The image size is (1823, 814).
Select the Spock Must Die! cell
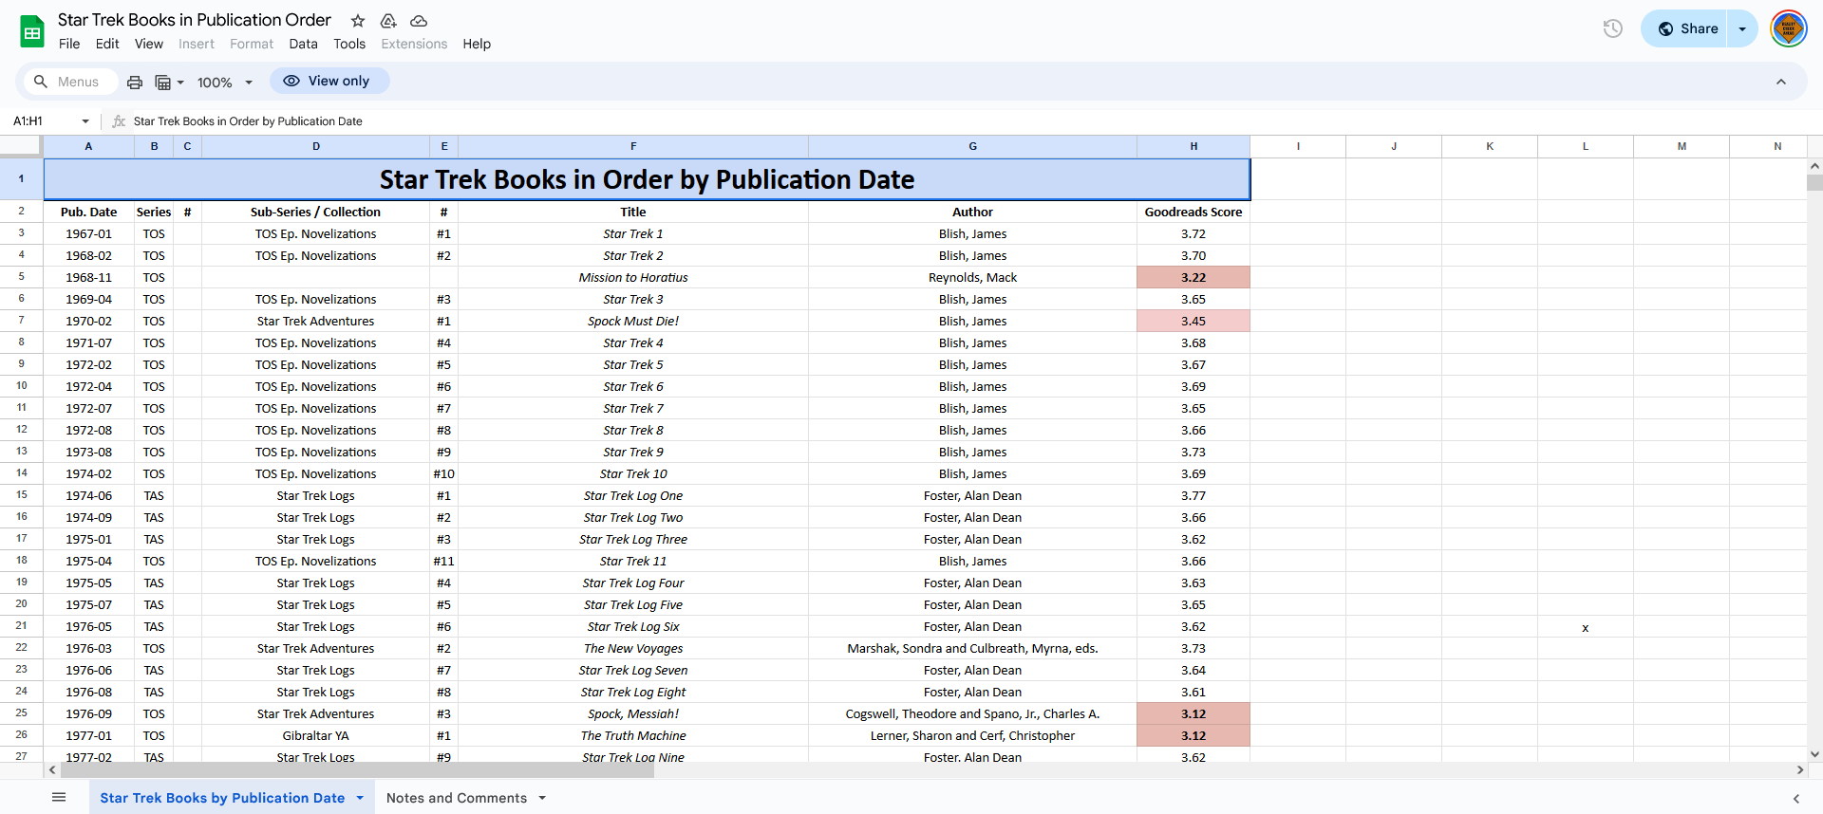(x=633, y=321)
